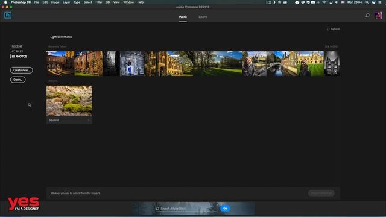Select the person at wooden door photo
The width and height of the screenshot is (386, 217).
pyautogui.click(x=132, y=63)
